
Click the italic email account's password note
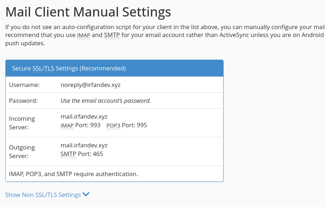[106, 101]
